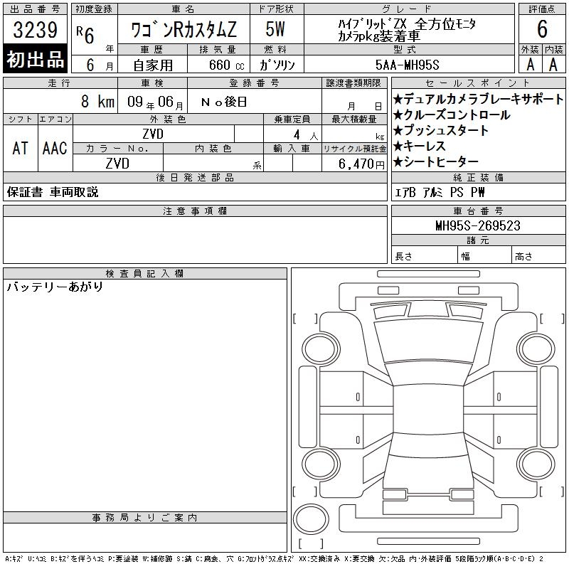Click inspector note バッテリーあがり
The width and height of the screenshot is (569, 569).
[55, 287]
